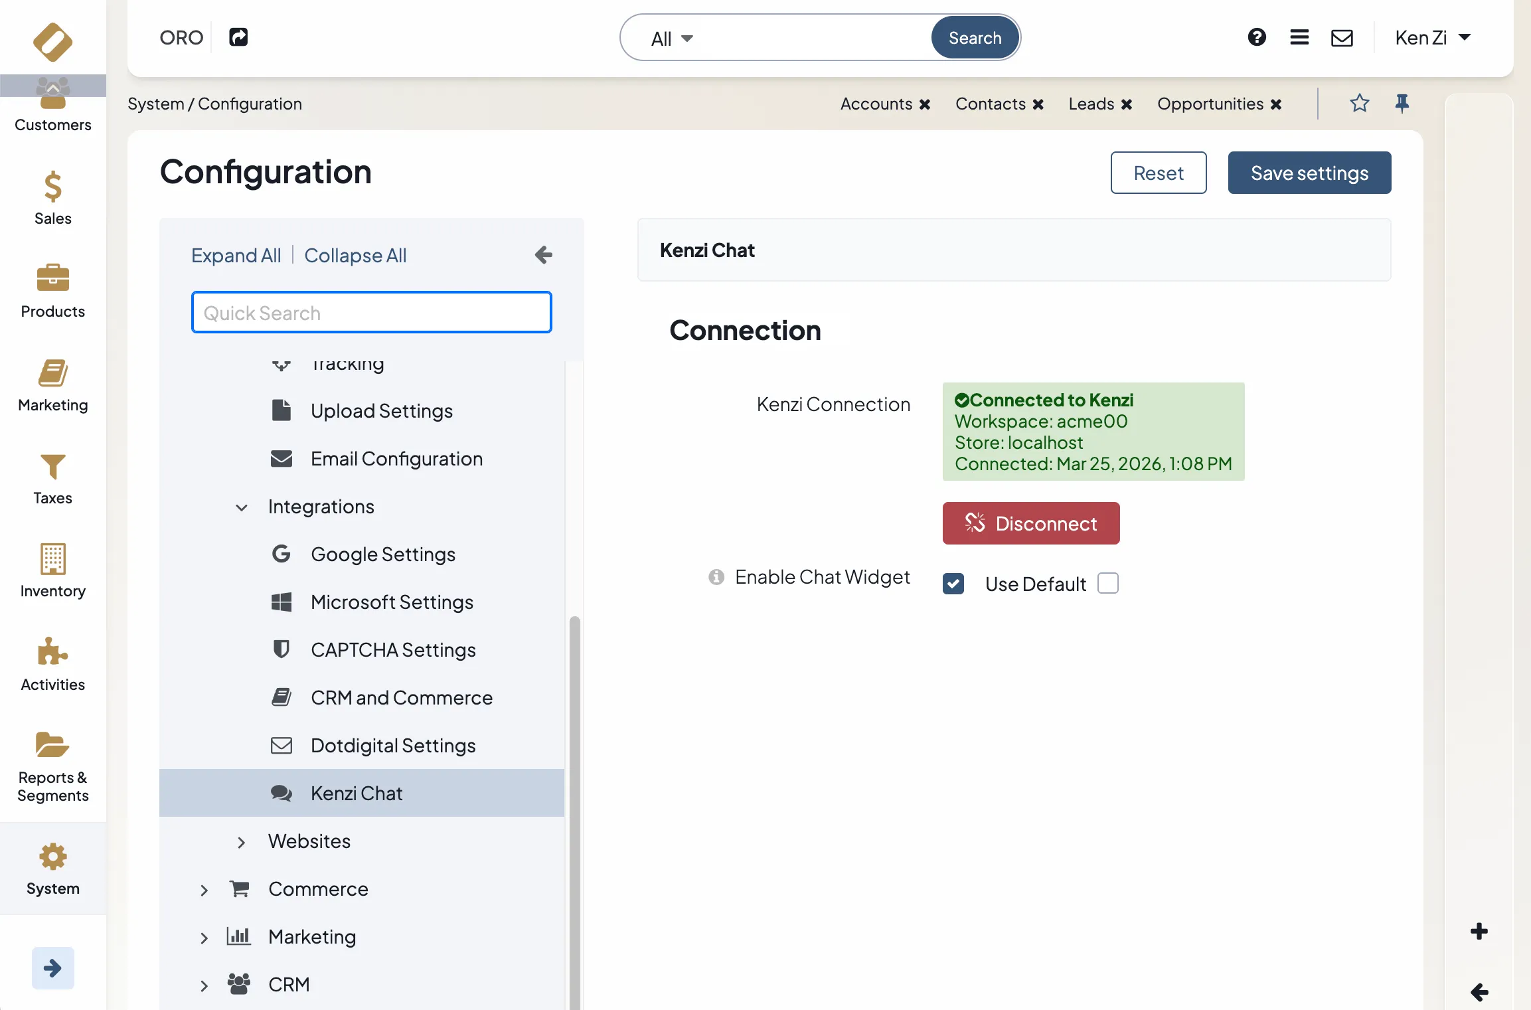This screenshot has height=1010, width=1531.
Task: Expand the Commerce tree section
Action: (x=204, y=890)
